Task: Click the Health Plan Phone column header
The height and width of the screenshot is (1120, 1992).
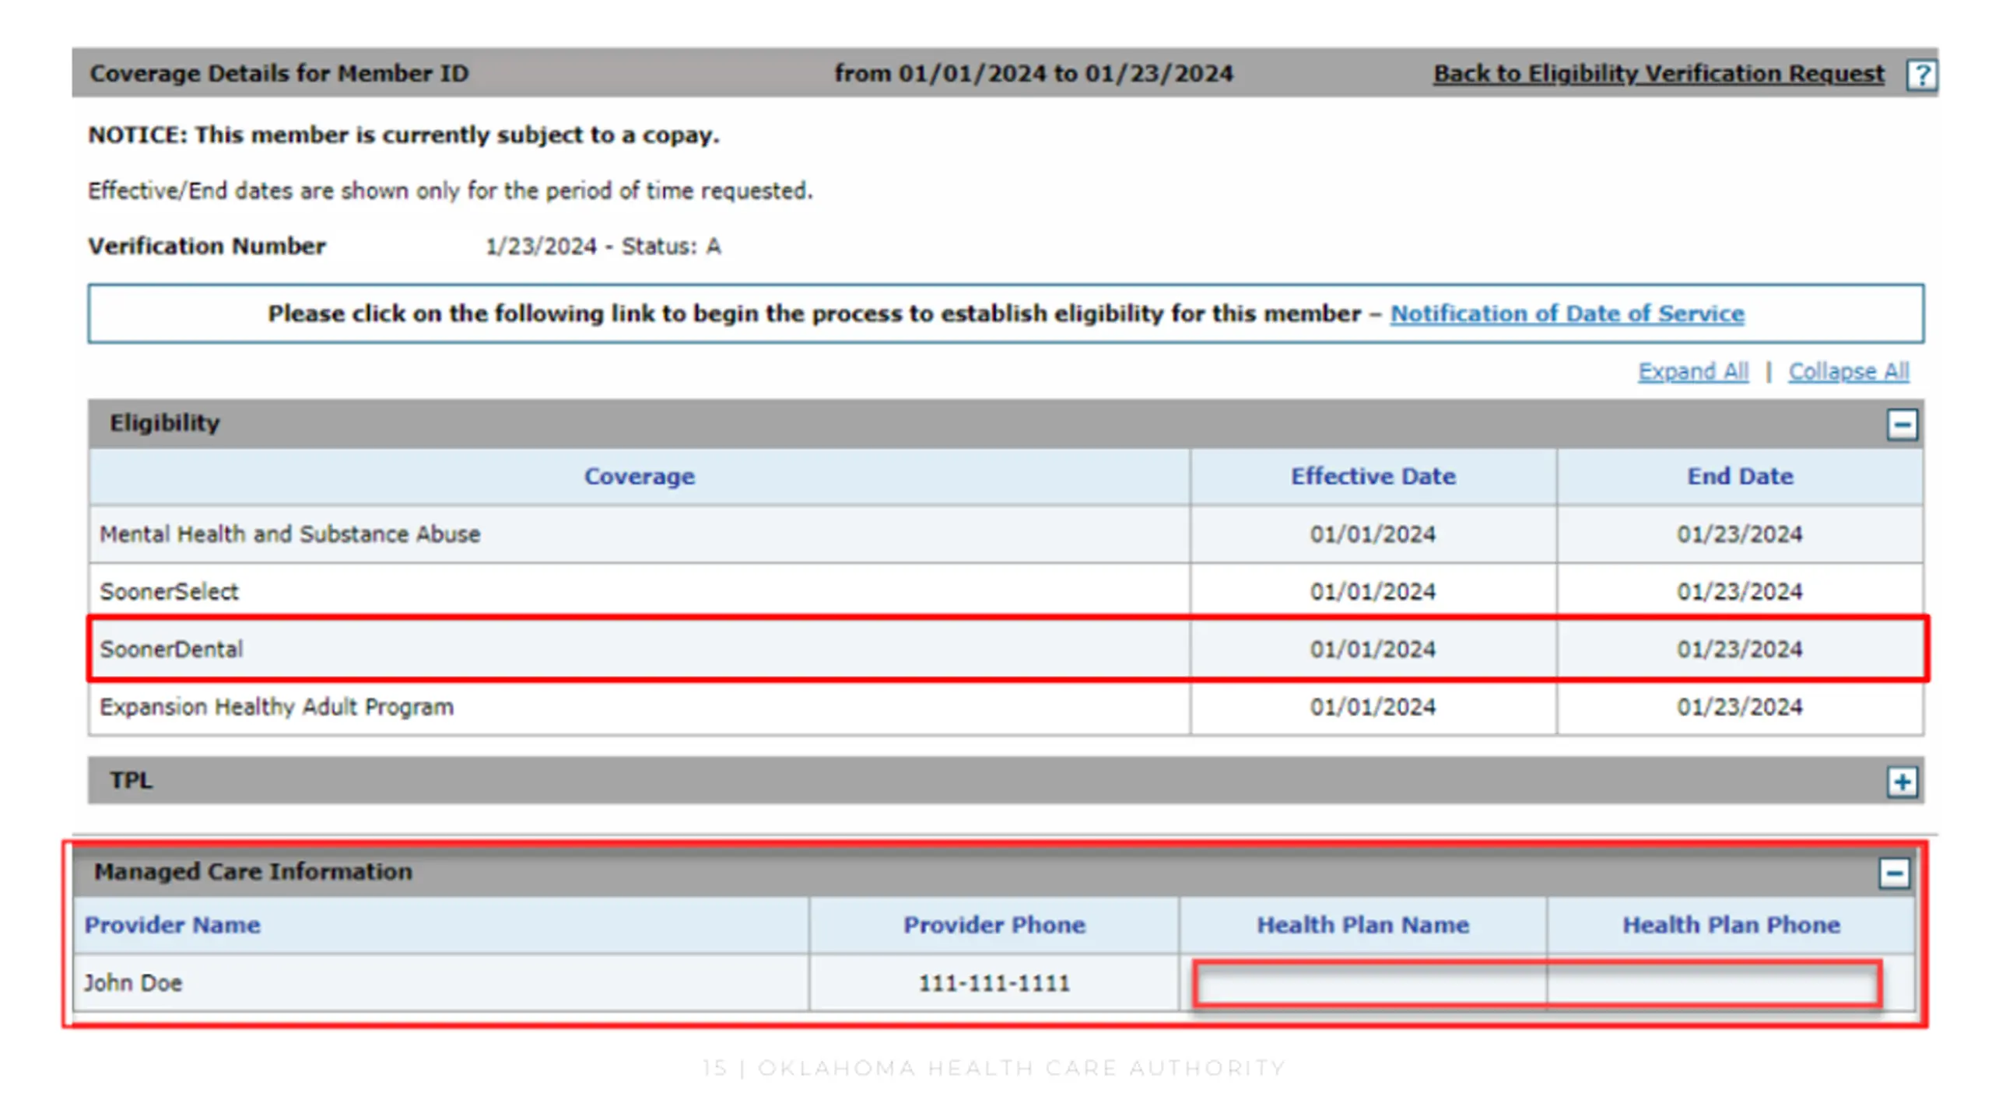Action: coord(1731,925)
